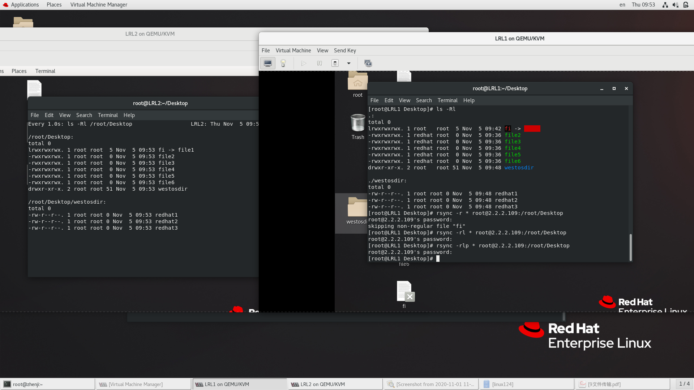Click the shutdown power button icon
This screenshot has height=390, width=694.
click(335, 63)
